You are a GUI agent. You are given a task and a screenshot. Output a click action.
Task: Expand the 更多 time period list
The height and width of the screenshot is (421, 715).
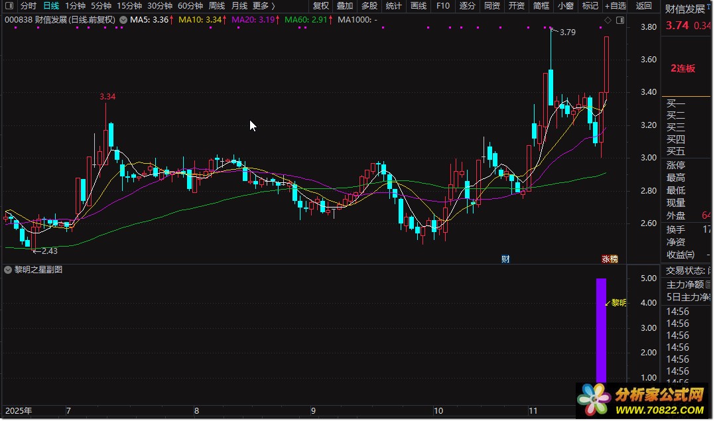coord(263,6)
